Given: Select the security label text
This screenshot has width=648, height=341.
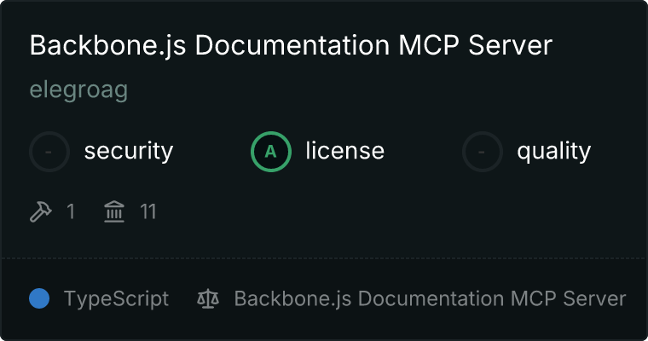Looking at the screenshot, I should (129, 151).
